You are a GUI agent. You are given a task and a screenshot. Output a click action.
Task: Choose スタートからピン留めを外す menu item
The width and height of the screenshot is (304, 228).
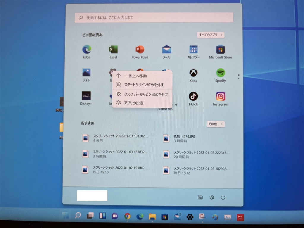pyautogui.click(x=142, y=85)
